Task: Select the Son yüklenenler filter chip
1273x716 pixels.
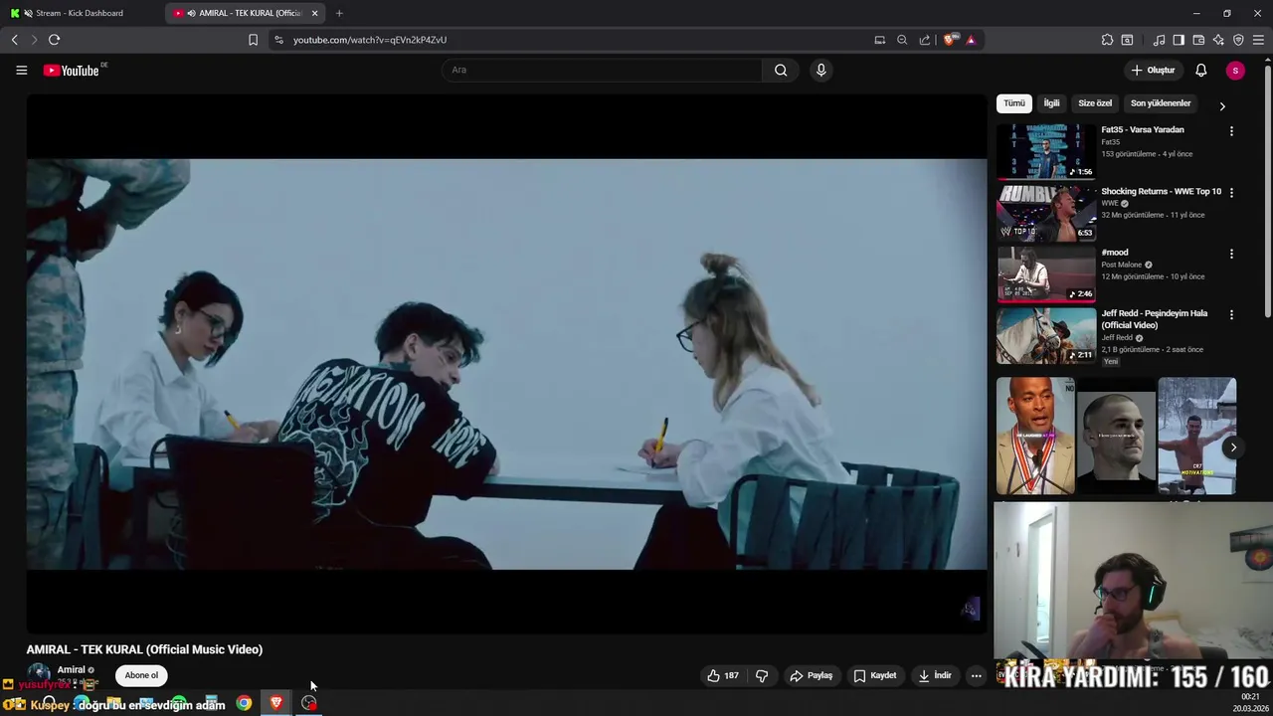Action: (x=1161, y=103)
